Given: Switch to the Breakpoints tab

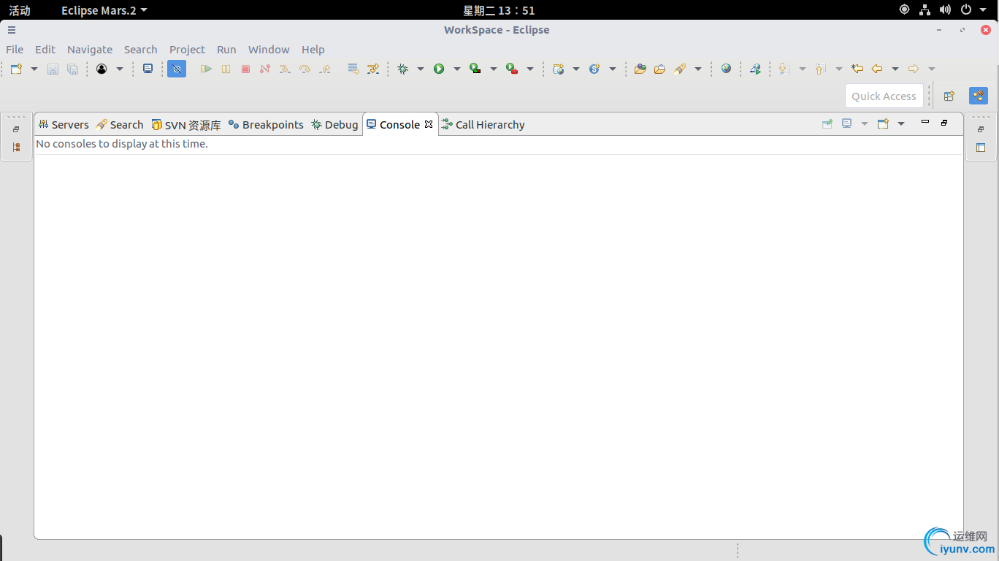Looking at the screenshot, I should click(x=266, y=125).
